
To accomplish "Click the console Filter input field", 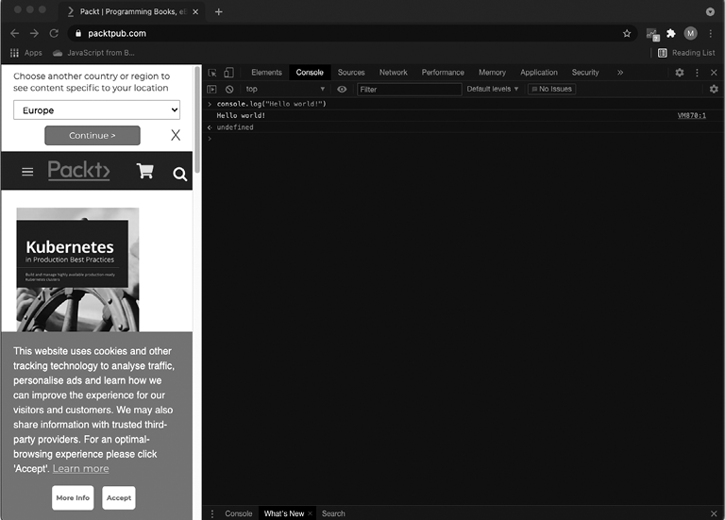I will (409, 89).
